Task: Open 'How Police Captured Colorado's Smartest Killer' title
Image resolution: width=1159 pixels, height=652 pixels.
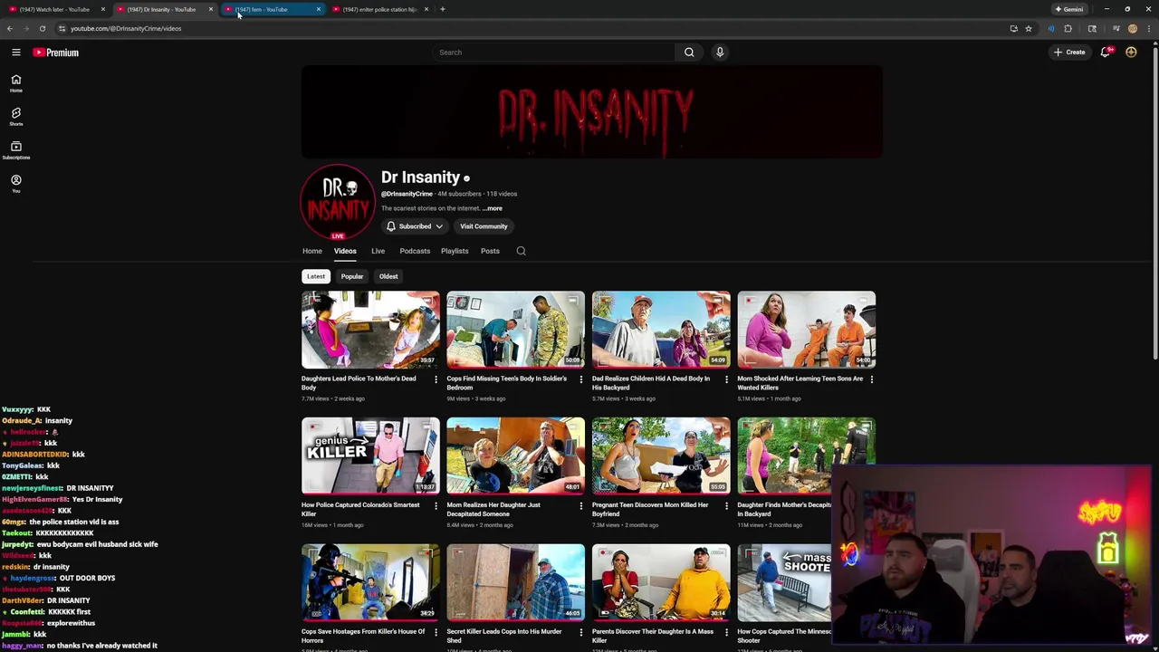Action: pyautogui.click(x=360, y=509)
